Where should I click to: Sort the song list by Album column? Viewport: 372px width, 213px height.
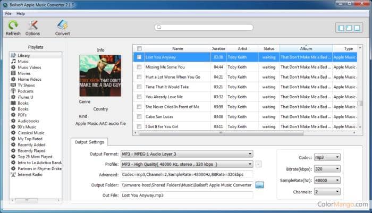(306, 48)
